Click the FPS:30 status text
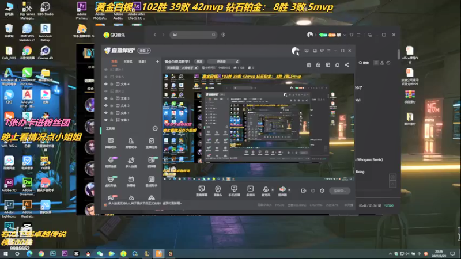The height and width of the screenshot is (259, 461). pyautogui.click(x=279, y=205)
